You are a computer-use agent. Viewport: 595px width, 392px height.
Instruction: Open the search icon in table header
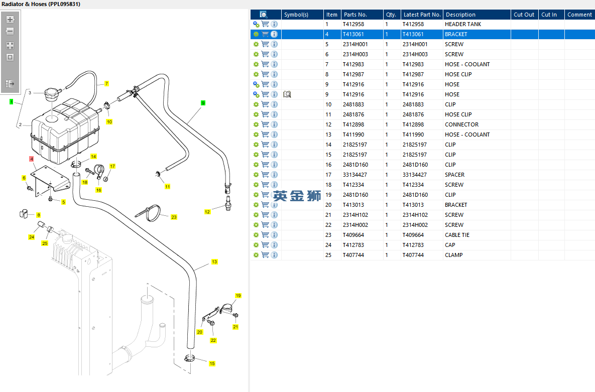coord(263,15)
